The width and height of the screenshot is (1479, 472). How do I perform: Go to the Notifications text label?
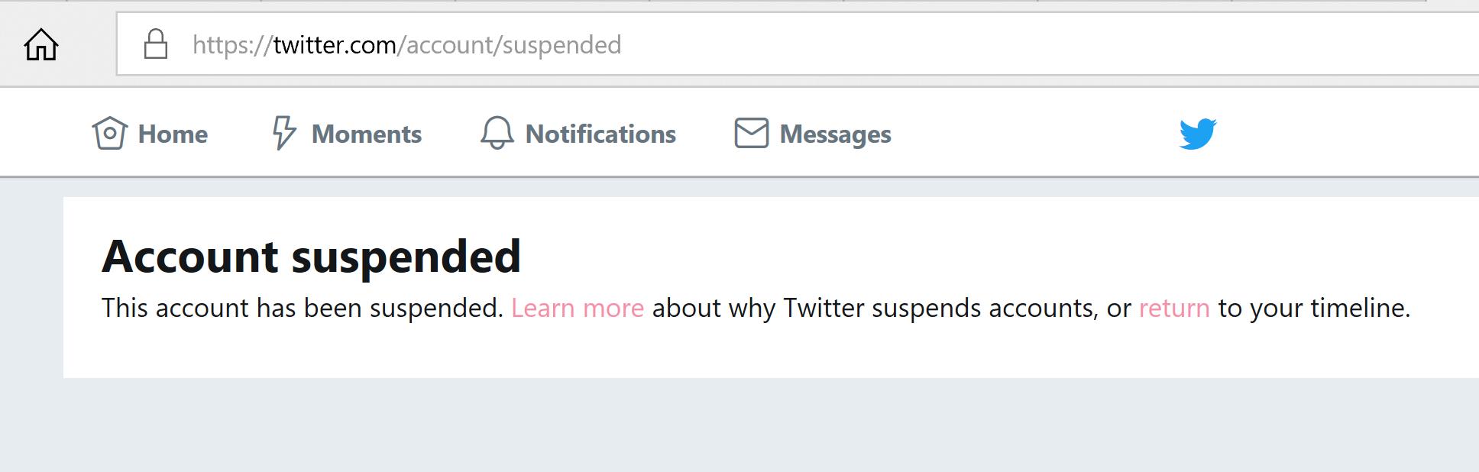coord(600,134)
